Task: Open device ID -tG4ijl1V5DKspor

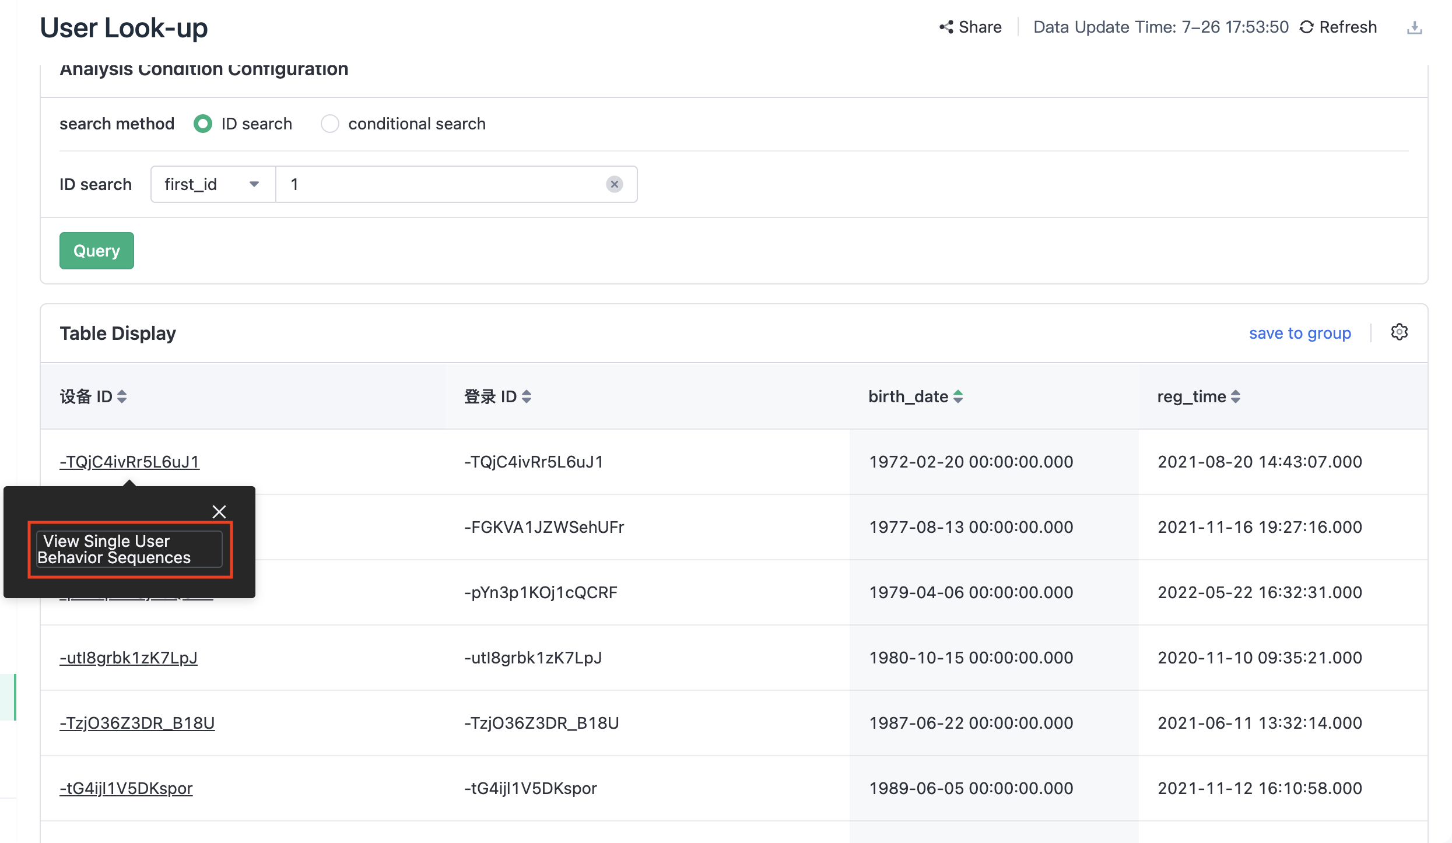Action: click(126, 788)
